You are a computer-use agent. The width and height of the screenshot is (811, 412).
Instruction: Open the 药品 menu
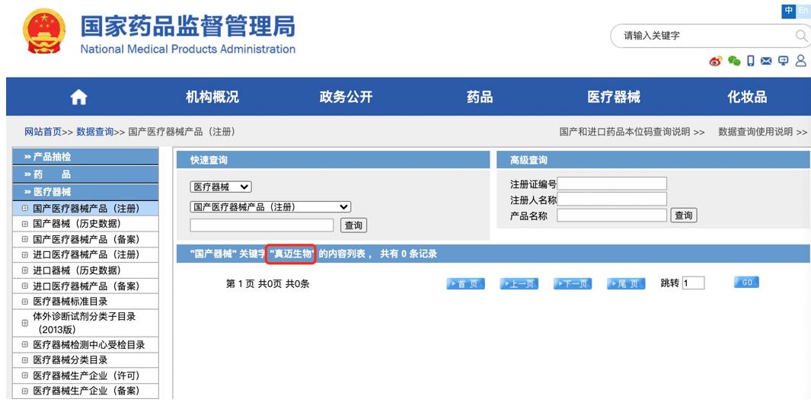(480, 97)
